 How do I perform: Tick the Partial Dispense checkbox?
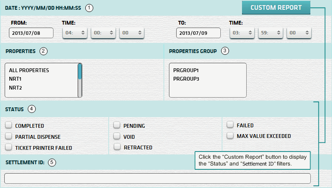(8, 137)
